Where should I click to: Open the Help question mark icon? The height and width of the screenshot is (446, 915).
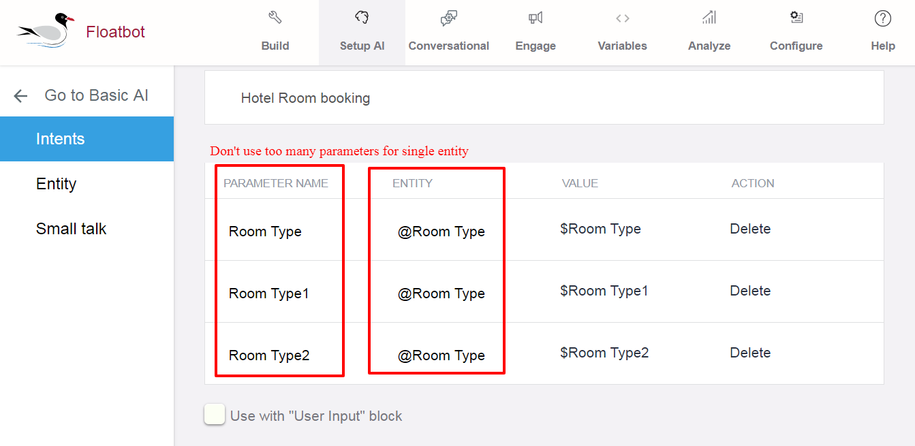click(x=883, y=18)
